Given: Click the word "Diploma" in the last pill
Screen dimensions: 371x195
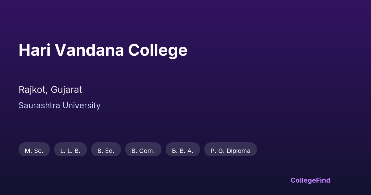Looking at the screenshot, I should pos(238,151).
